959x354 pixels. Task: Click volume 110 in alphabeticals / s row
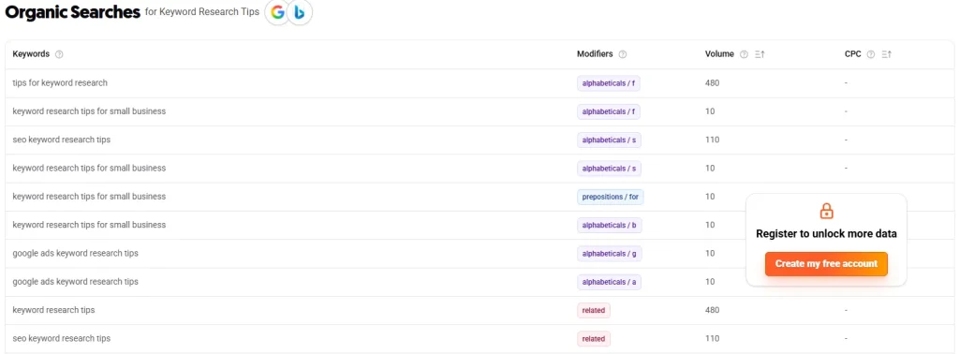click(712, 140)
